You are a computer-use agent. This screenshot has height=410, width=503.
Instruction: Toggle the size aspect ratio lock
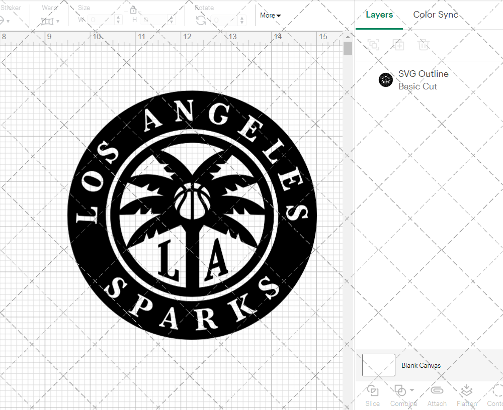[x=133, y=10]
